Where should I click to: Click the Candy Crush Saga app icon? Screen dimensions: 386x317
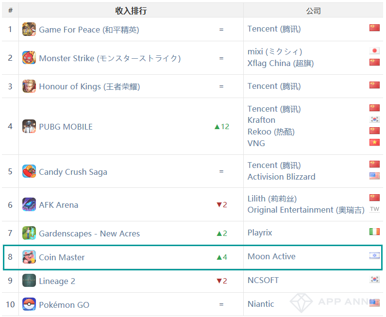click(29, 171)
